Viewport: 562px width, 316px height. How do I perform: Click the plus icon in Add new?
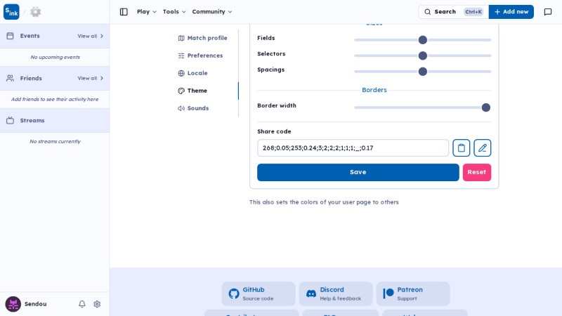pyautogui.click(x=497, y=12)
